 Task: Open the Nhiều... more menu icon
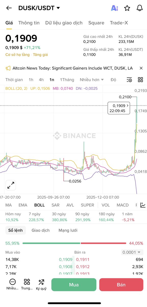(12, 284)
